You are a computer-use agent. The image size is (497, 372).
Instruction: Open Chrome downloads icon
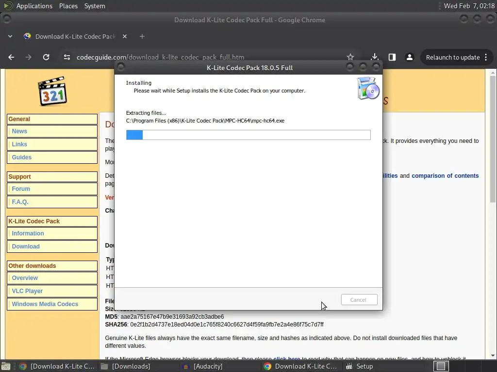(375, 57)
